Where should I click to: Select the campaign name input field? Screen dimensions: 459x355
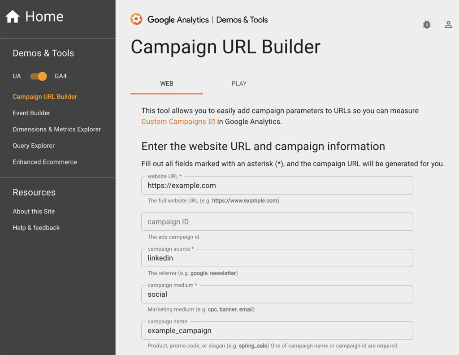[277, 331]
